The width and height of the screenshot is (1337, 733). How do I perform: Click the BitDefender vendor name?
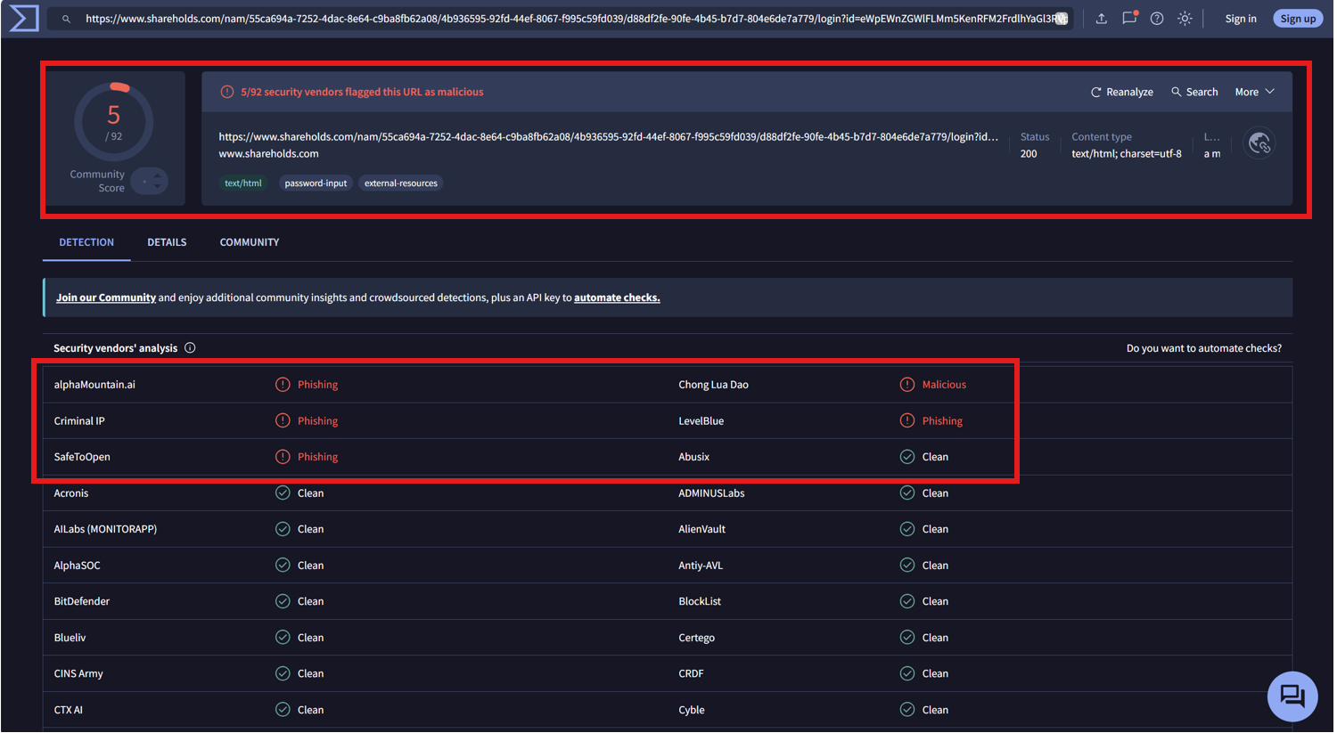[82, 601]
